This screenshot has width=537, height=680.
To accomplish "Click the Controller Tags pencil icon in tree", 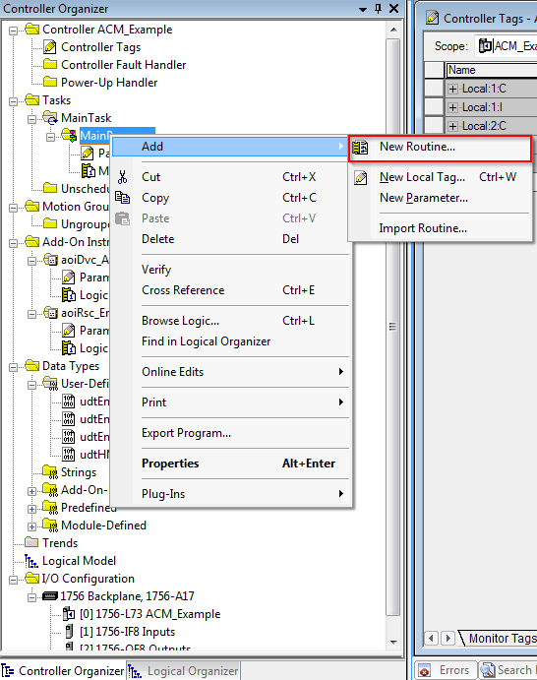I will pyautogui.click(x=50, y=47).
